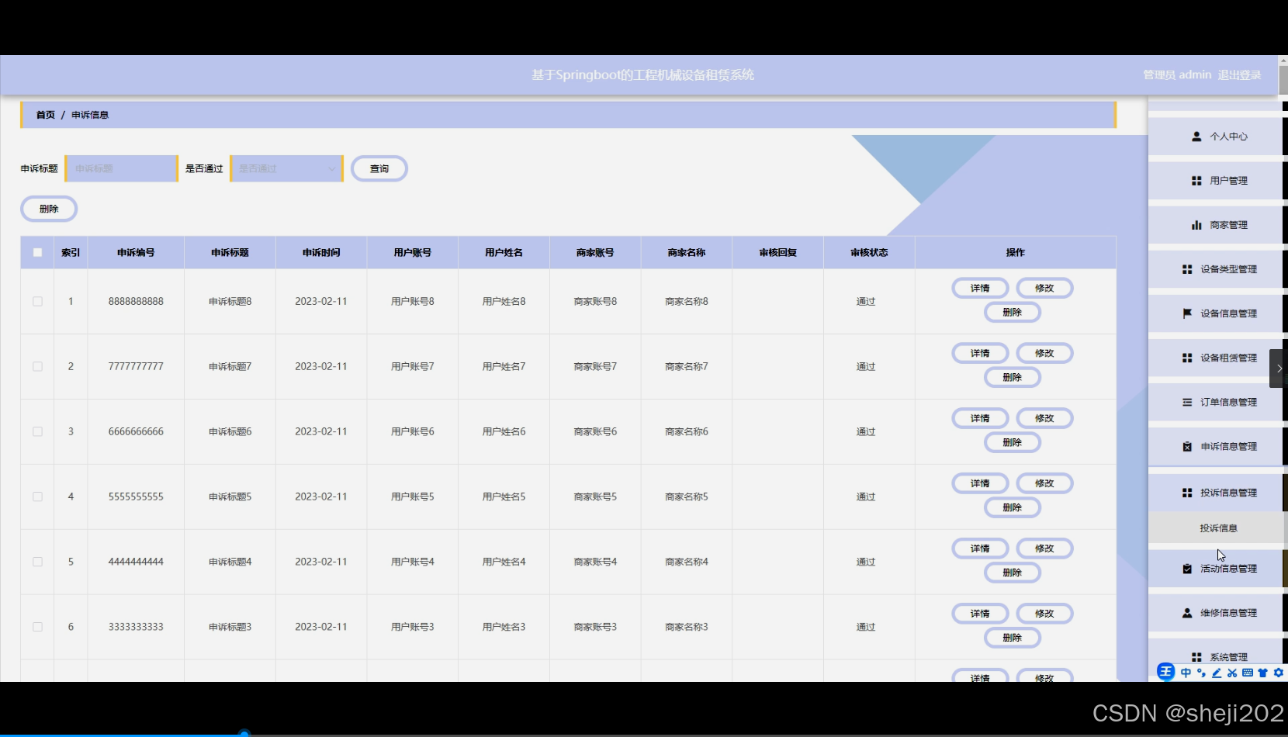Expand 系统管理 sidebar menu
The height and width of the screenshot is (737, 1288).
(1215, 657)
